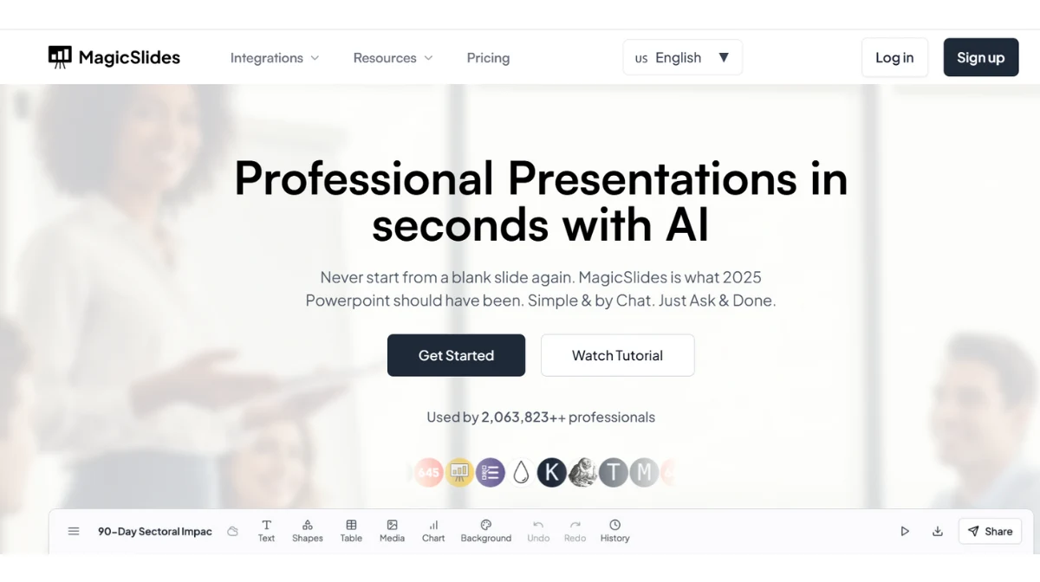
Task: Click the yellow presentation board avatar
Action: click(459, 472)
